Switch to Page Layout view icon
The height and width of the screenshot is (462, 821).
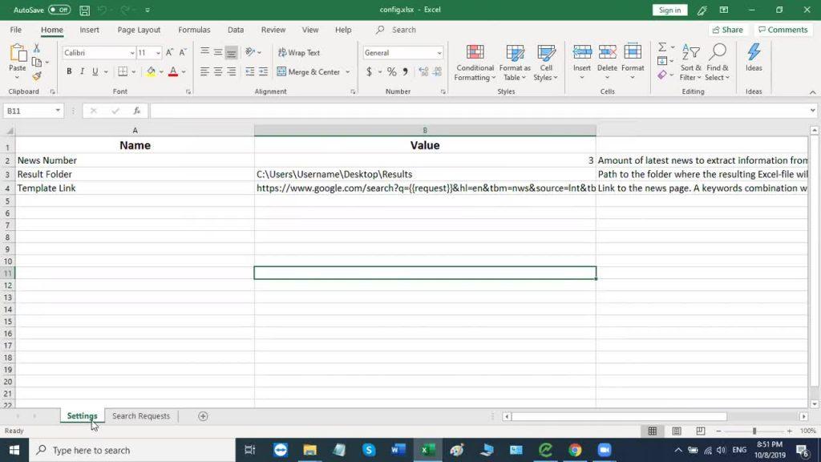tap(677, 431)
